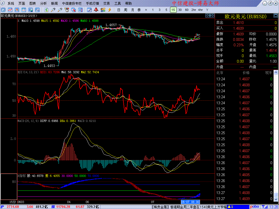Open the red line trend chart icon
The width and height of the screenshot is (279, 209).
[x=10, y=10]
